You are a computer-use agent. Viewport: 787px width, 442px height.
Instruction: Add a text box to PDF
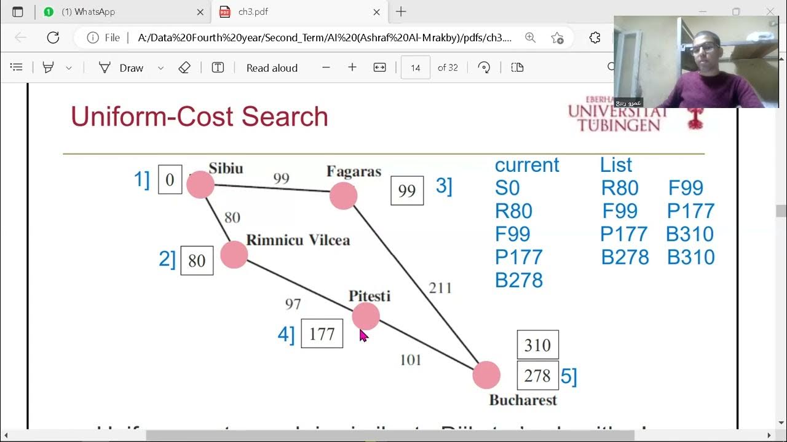click(218, 68)
